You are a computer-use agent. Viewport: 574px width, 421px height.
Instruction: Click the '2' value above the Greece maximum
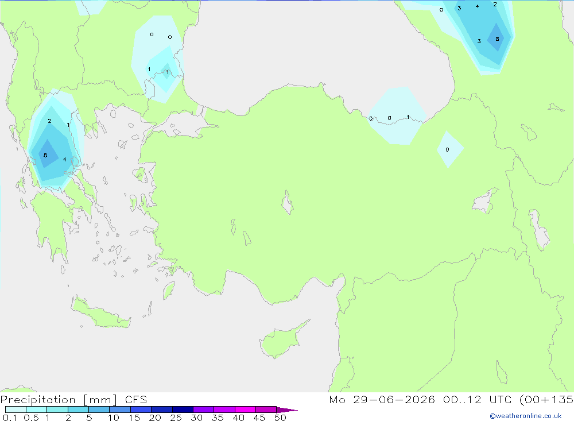49,121
